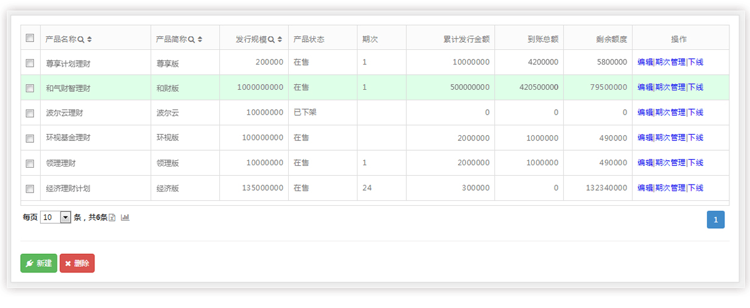Click 下线 link for 尊享计划理财
The height and width of the screenshot is (308, 750).
click(696, 62)
